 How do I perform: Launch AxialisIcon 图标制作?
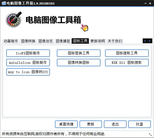click(28, 62)
